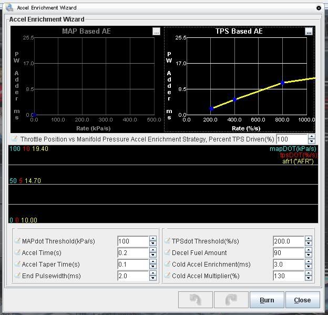The width and height of the screenshot is (328, 315).
Task: Focus the Percent TPS Driven field
Action: pyautogui.click(x=292, y=139)
